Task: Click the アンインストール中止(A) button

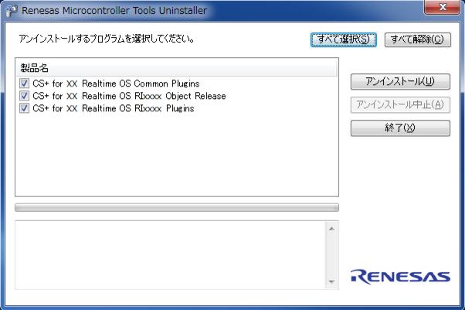Action: (x=399, y=104)
